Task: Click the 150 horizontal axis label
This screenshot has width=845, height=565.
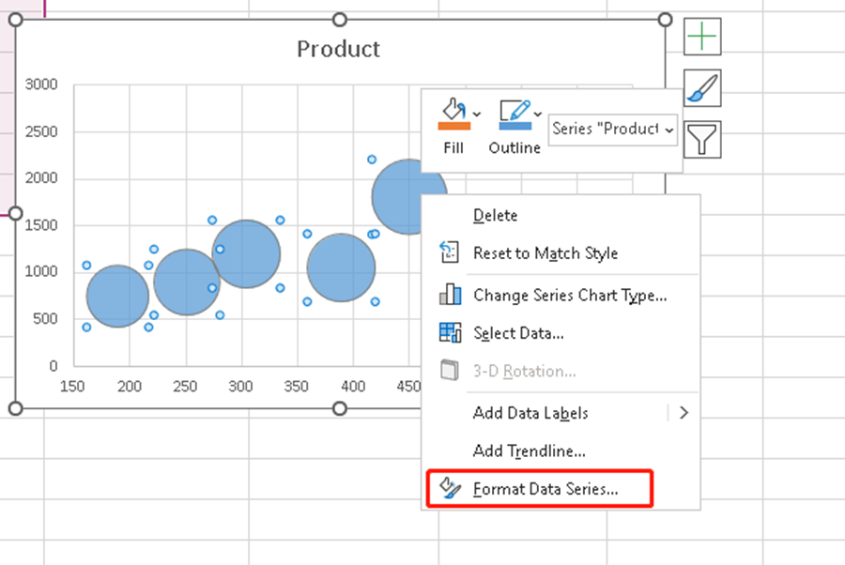Action: (x=72, y=386)
